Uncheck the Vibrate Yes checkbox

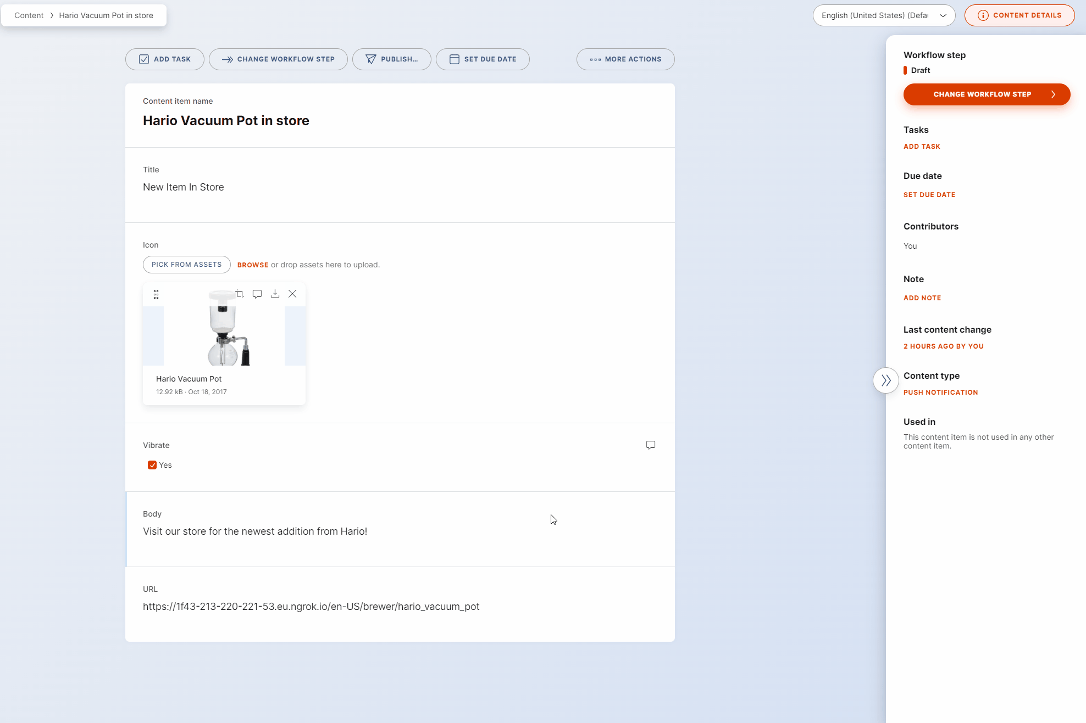(x=152, y=465)
